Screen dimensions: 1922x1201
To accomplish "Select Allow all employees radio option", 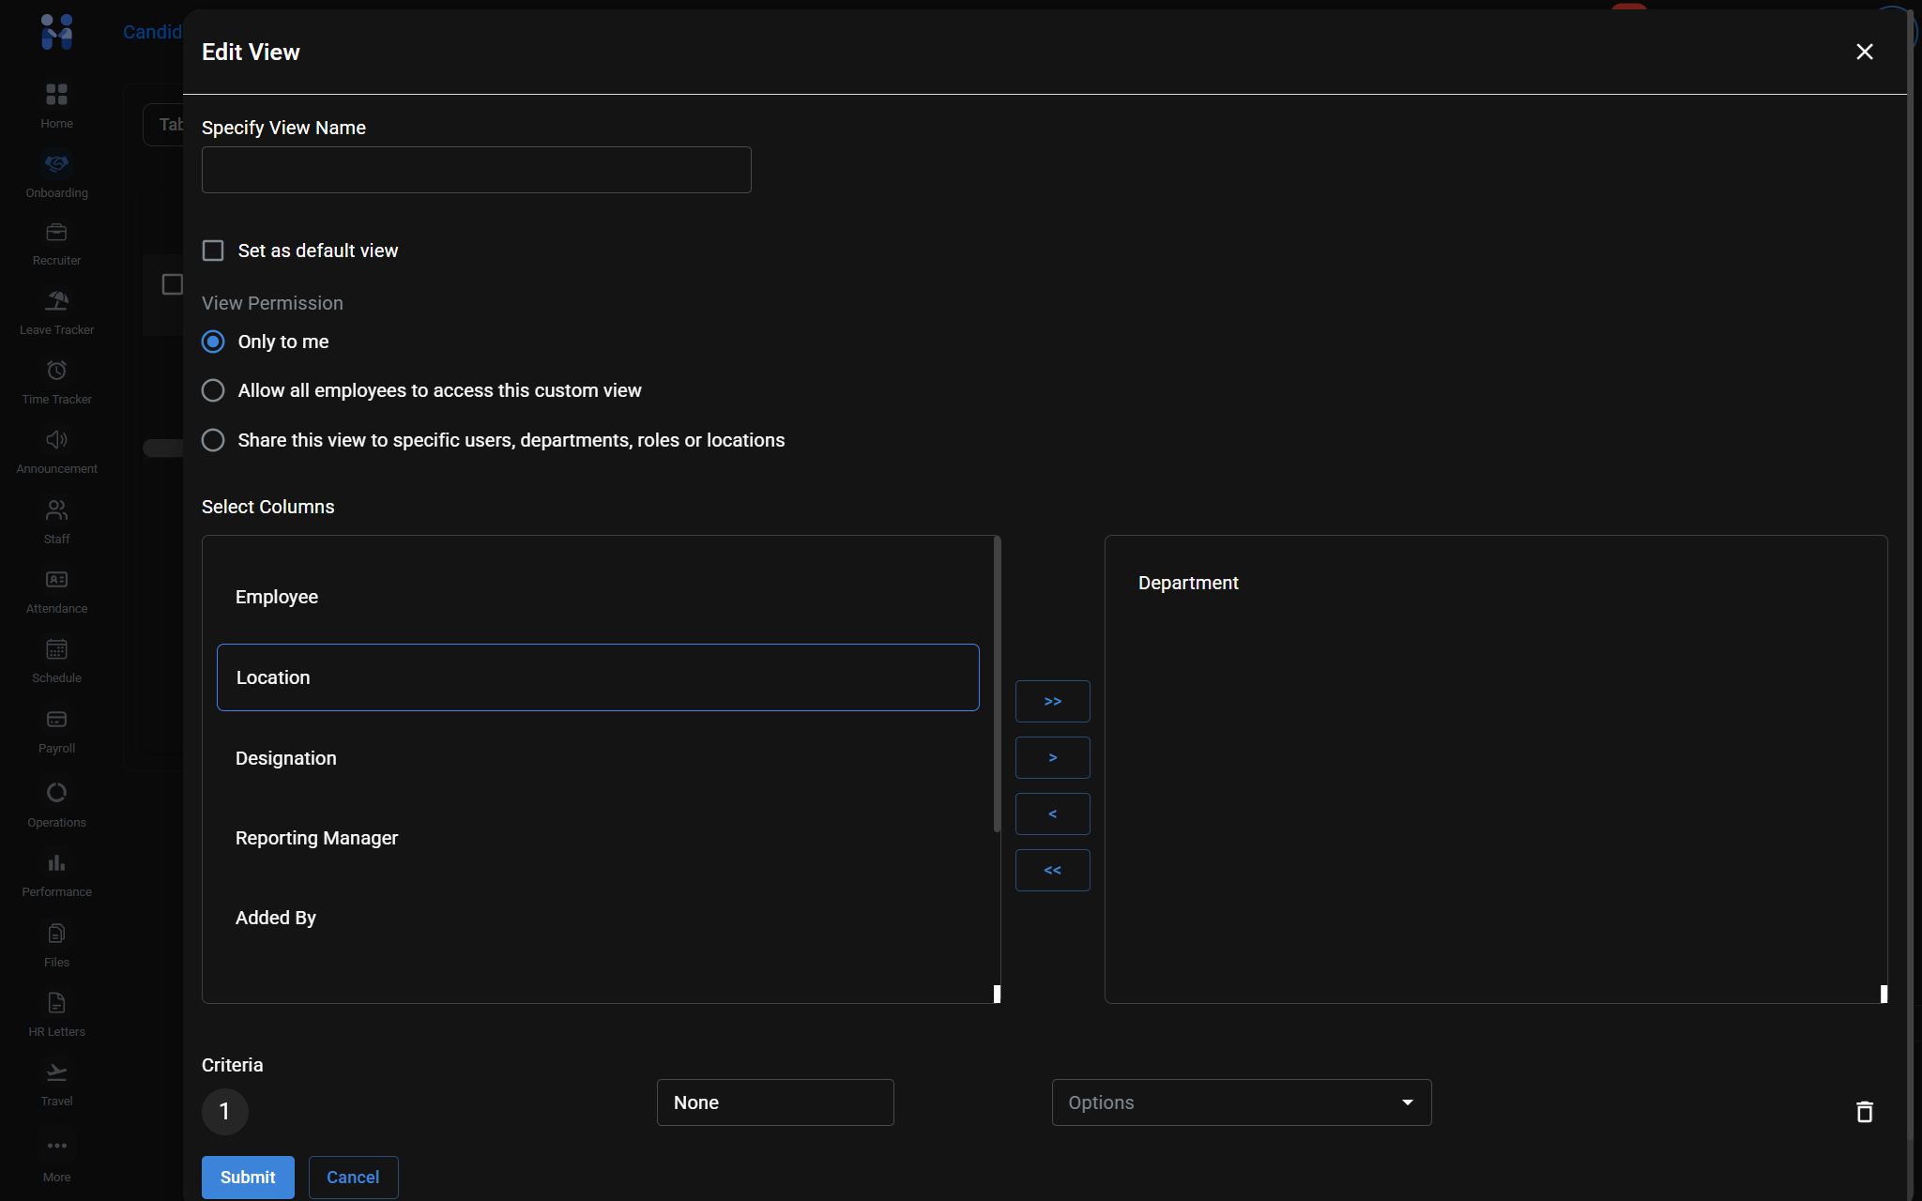I will (213, 390).
